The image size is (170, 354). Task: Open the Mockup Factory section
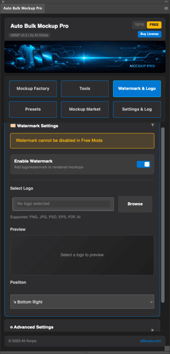click(x=33, y=89)
